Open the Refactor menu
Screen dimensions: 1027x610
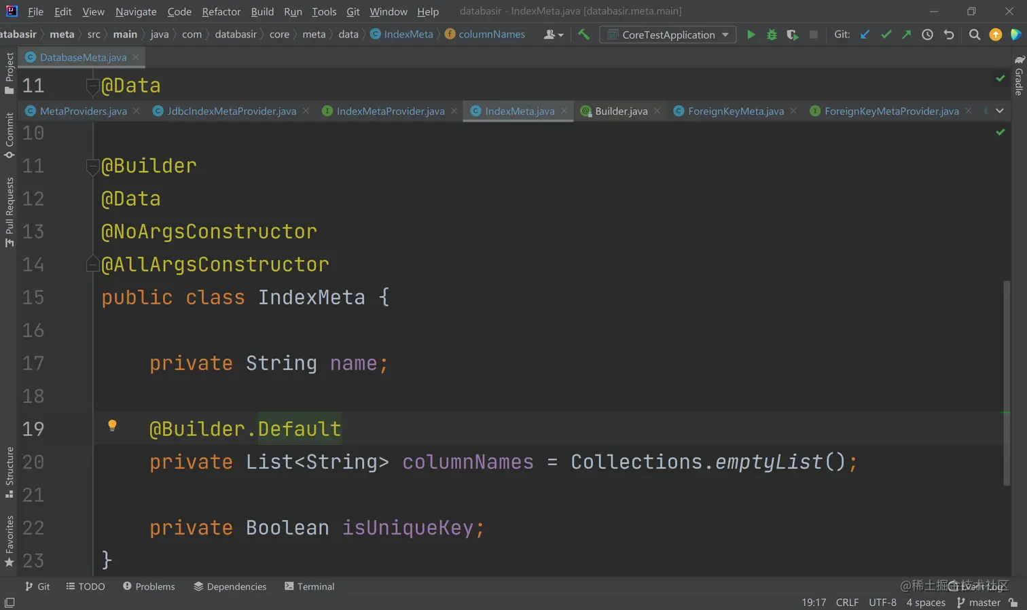tap(221, 12)
